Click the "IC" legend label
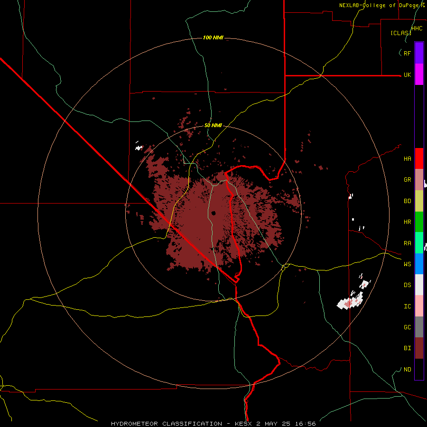427x427 pixels. (x=407, y=306)
